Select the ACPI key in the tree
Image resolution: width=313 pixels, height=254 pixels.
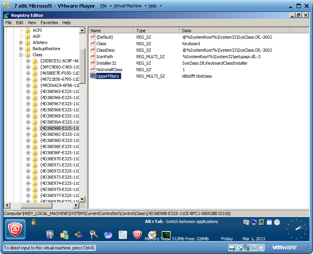37,30
